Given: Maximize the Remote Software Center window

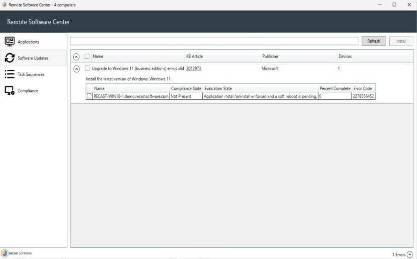Looking at the screenshot, I should tap(394, 5).
